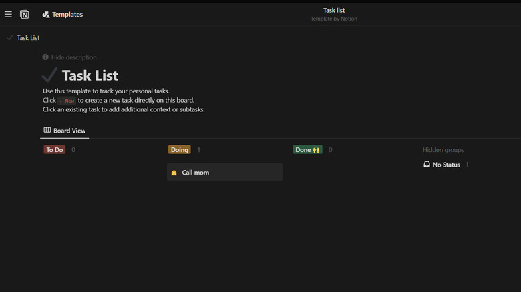Click the + New tag in description
Image resolution: width=521 pixels, height=292 pixels.
(67, 101)
